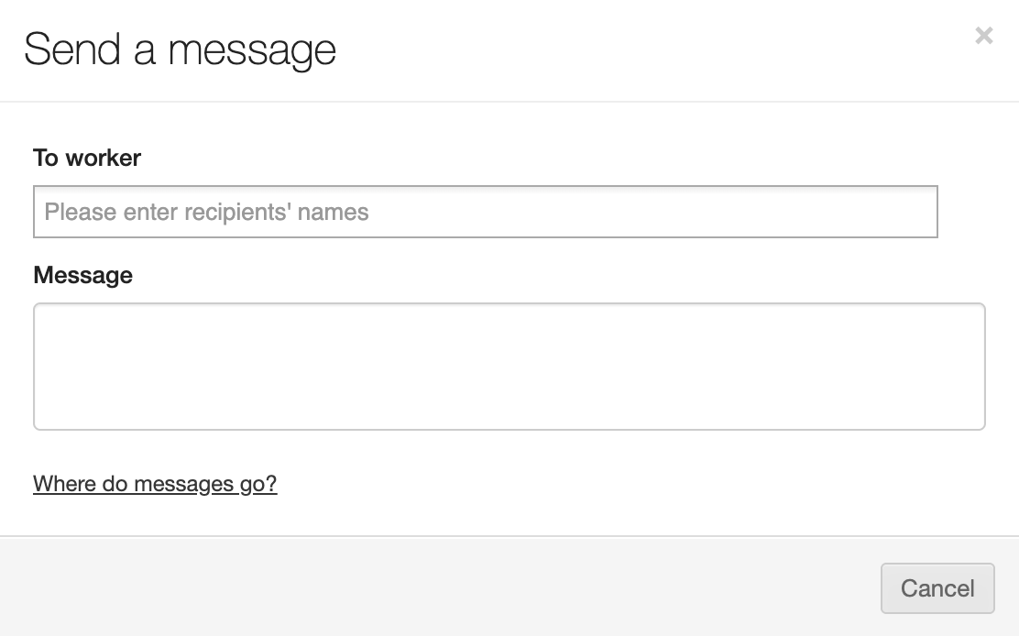Click the title text Send a message

(x=180, y=49)
